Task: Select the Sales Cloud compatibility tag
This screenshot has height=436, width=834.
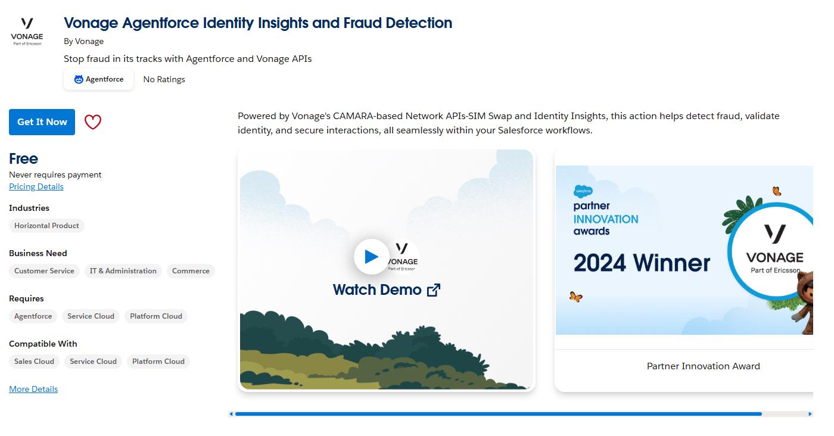Action: click(34, 362)
